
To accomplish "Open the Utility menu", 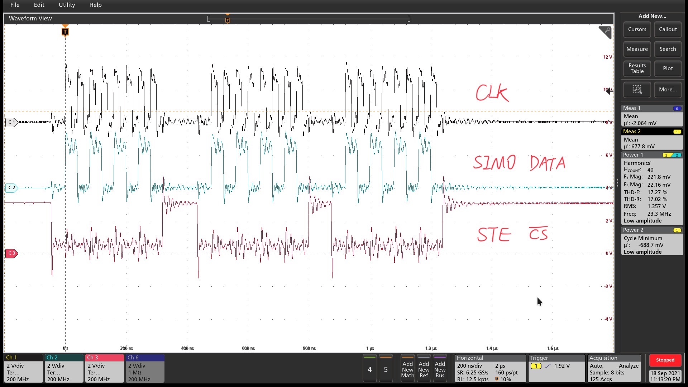I will [67, 5].
